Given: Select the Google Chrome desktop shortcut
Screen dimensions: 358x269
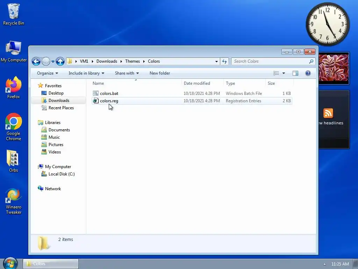Looking at the screenshot, I should click(14, 127).
